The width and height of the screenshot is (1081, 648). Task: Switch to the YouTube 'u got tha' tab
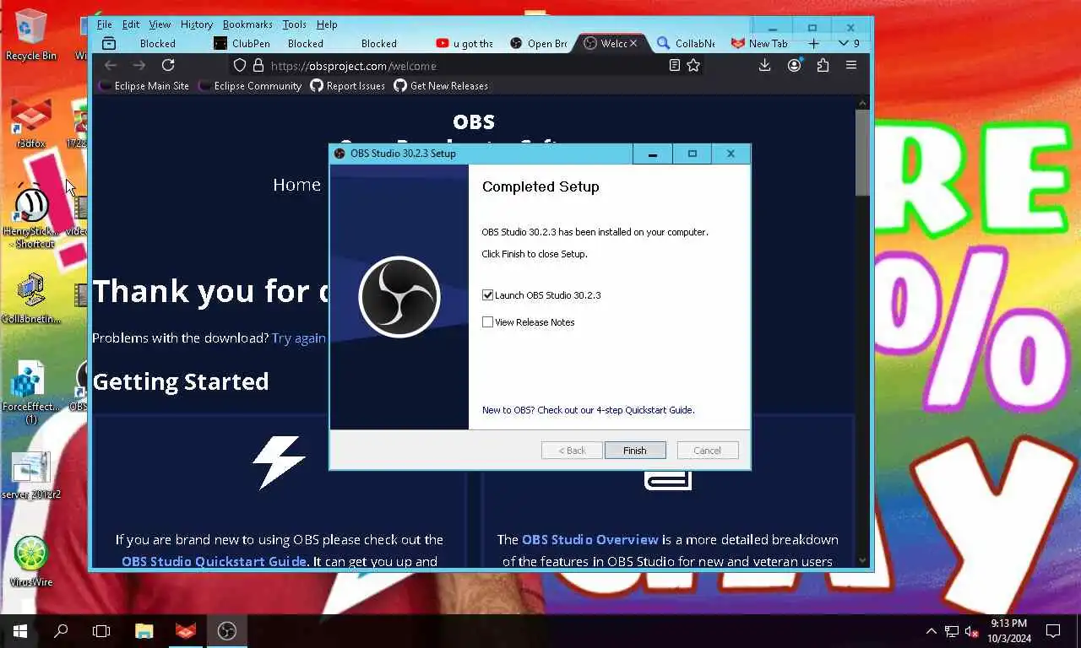[464, 43]
